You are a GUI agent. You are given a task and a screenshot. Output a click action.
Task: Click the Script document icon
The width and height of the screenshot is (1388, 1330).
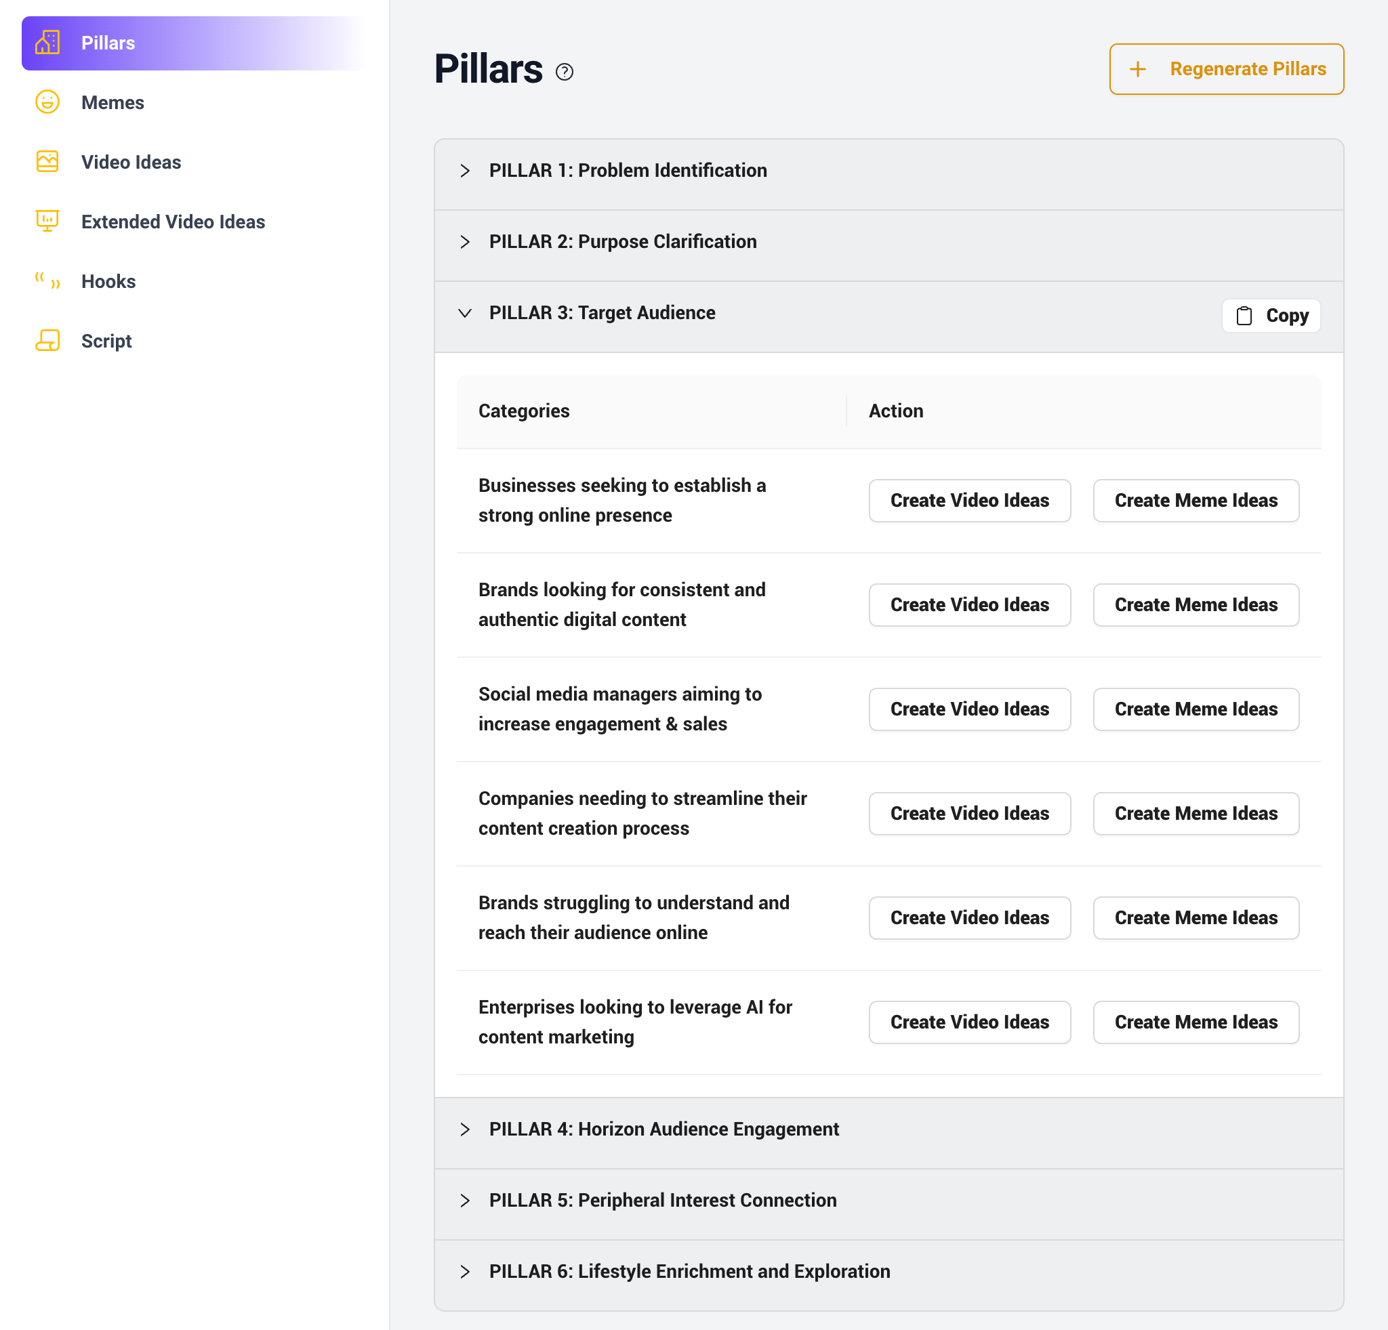(47, 341)
